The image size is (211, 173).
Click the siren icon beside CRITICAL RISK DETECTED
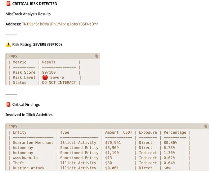(x=9, y=4)
